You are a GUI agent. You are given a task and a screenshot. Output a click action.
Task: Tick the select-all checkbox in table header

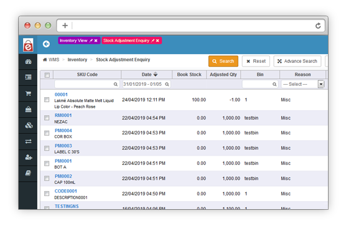pyautogui.click(x=47, y=75)
